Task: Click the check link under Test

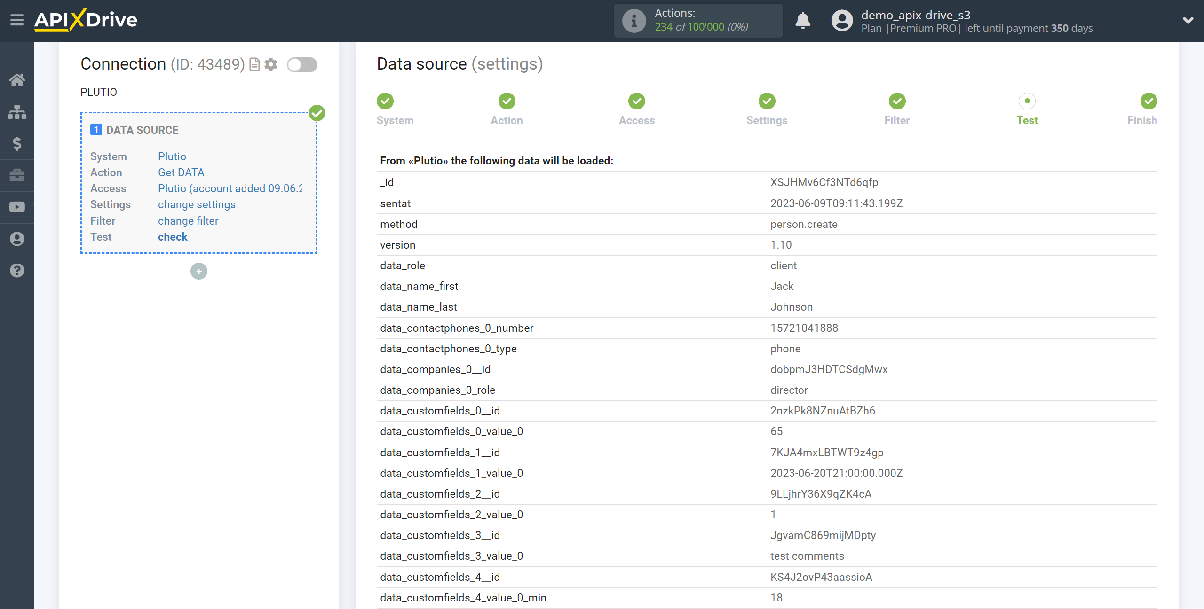Action: [x=172, y=236]
